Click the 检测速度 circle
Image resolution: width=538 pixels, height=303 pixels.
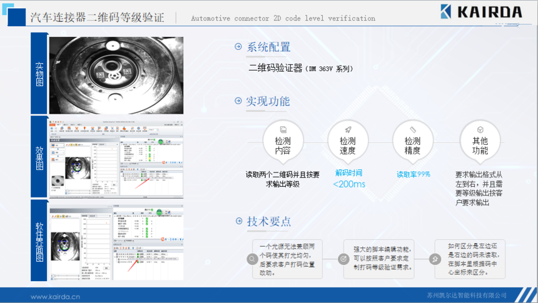pos(348,141)
